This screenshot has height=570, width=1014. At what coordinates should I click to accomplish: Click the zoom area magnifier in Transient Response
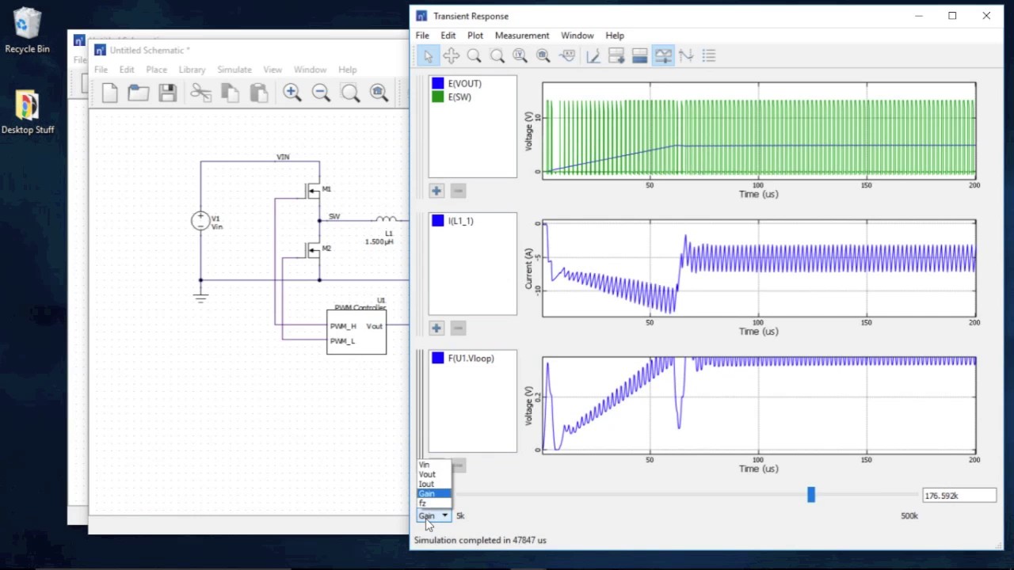pos(497,55)
